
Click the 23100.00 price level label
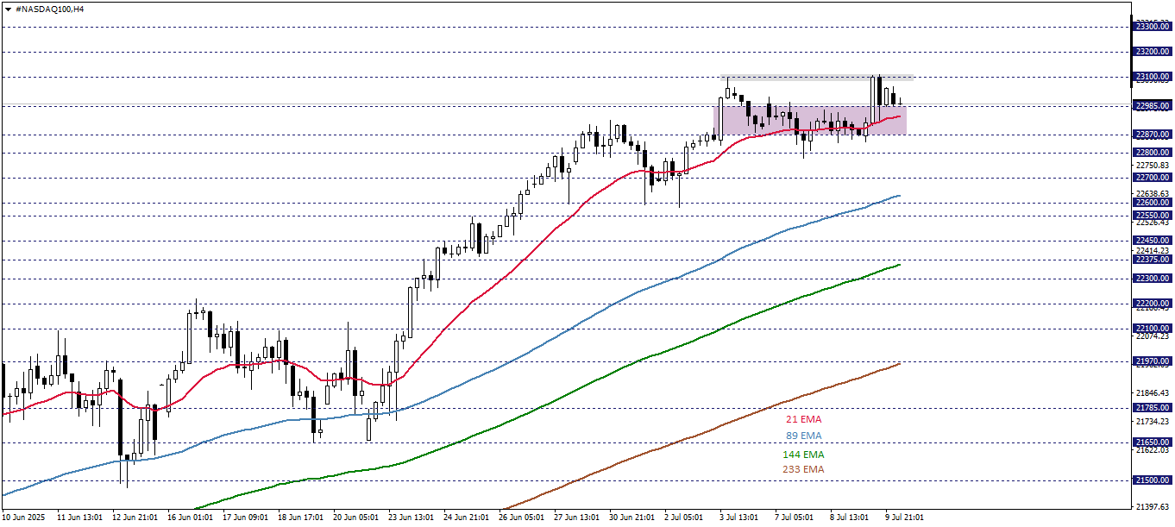1153,77
